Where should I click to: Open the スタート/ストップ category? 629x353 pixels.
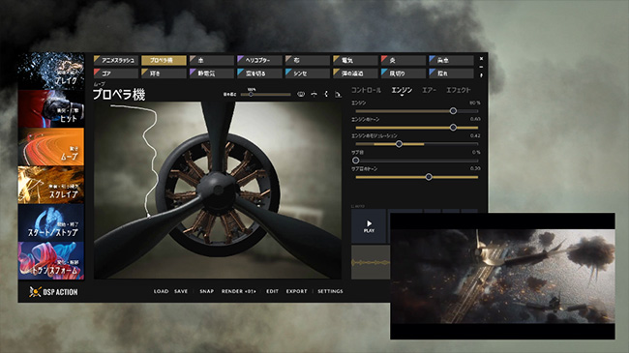tap(51, 222)
